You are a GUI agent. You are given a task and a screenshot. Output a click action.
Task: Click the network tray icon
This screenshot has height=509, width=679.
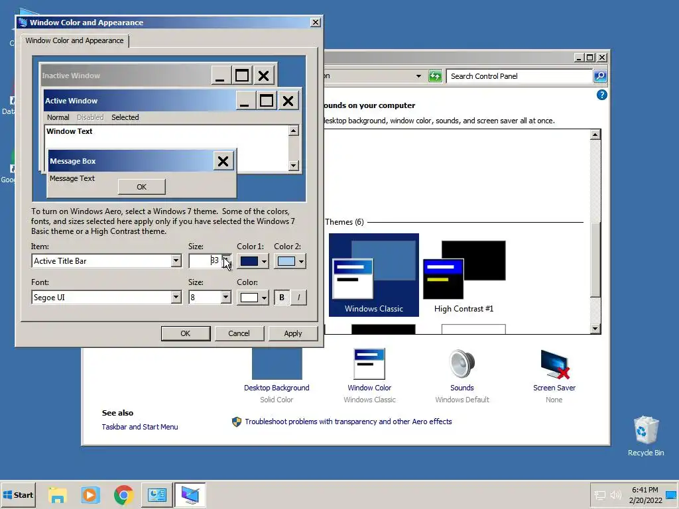pyautogui.click(x=599, y=494)
